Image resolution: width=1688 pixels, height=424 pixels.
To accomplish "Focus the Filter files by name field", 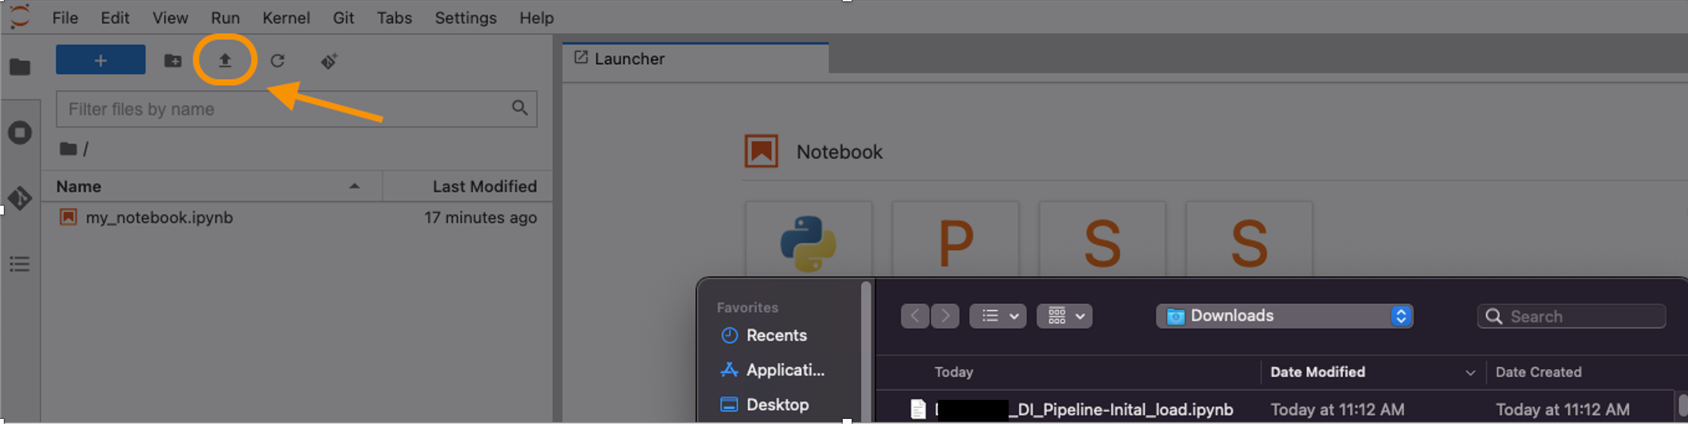I will point(296,109).
